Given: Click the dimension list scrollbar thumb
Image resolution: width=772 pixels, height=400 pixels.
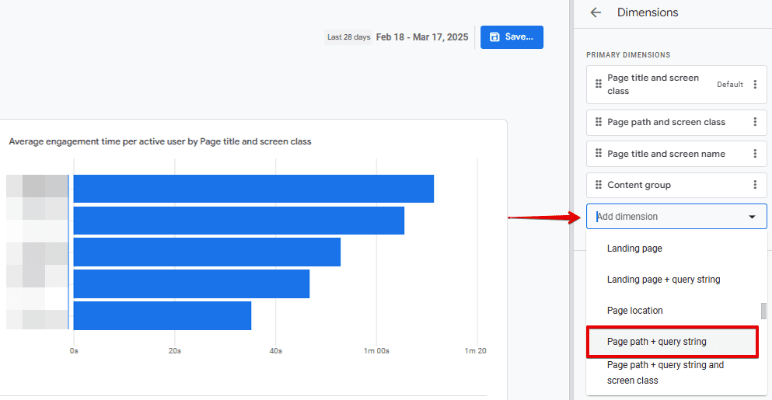Looking at the screenshot, I should coord(763,311).
